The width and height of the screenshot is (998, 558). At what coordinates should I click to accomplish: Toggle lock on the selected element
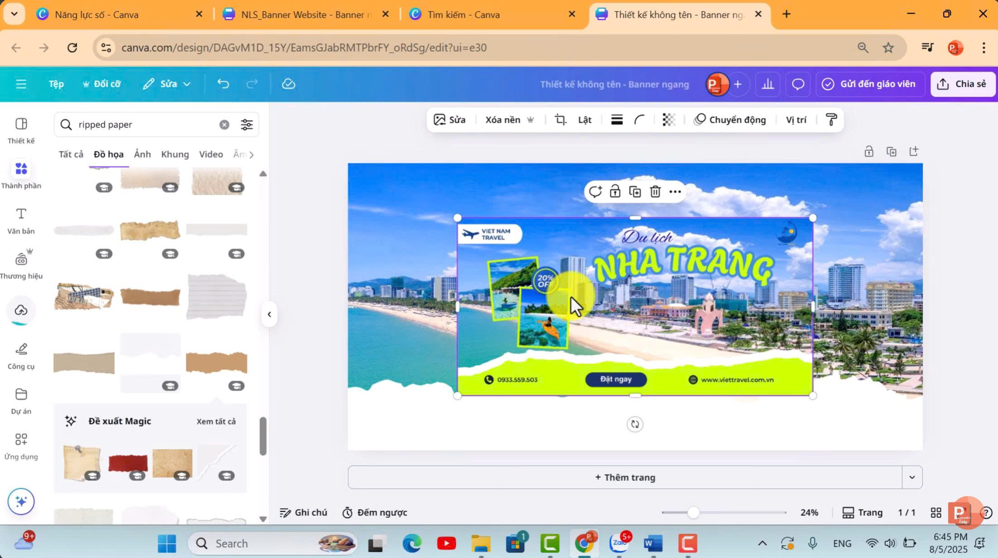click(x=615, y=192)
